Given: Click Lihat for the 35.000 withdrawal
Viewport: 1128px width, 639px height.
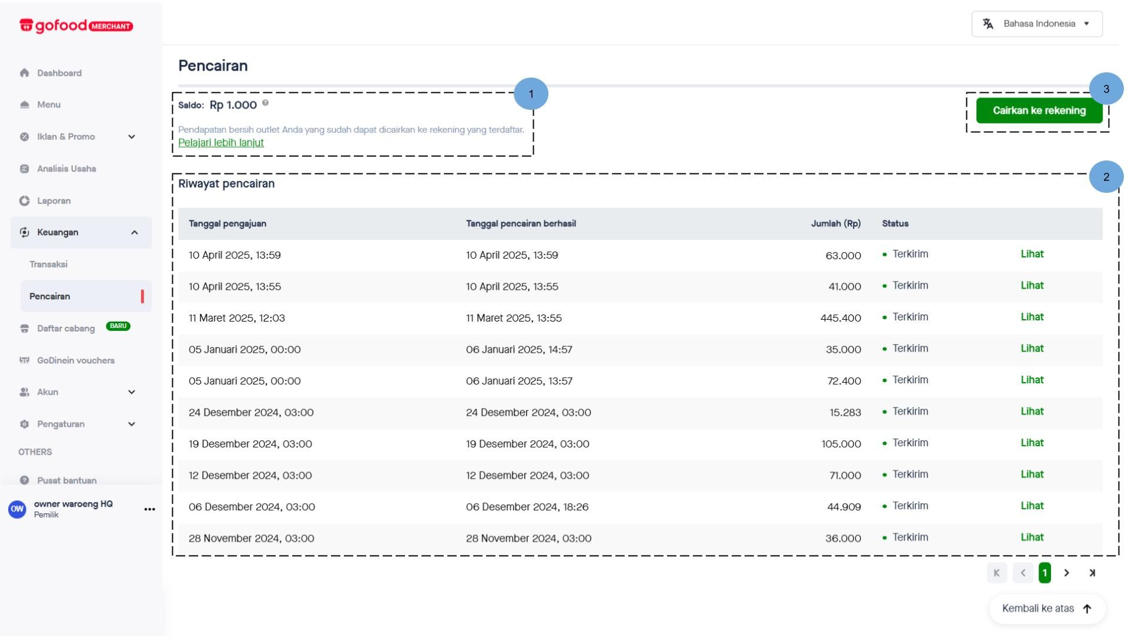Looking at the screenshot, I should tap(1032, 349).
